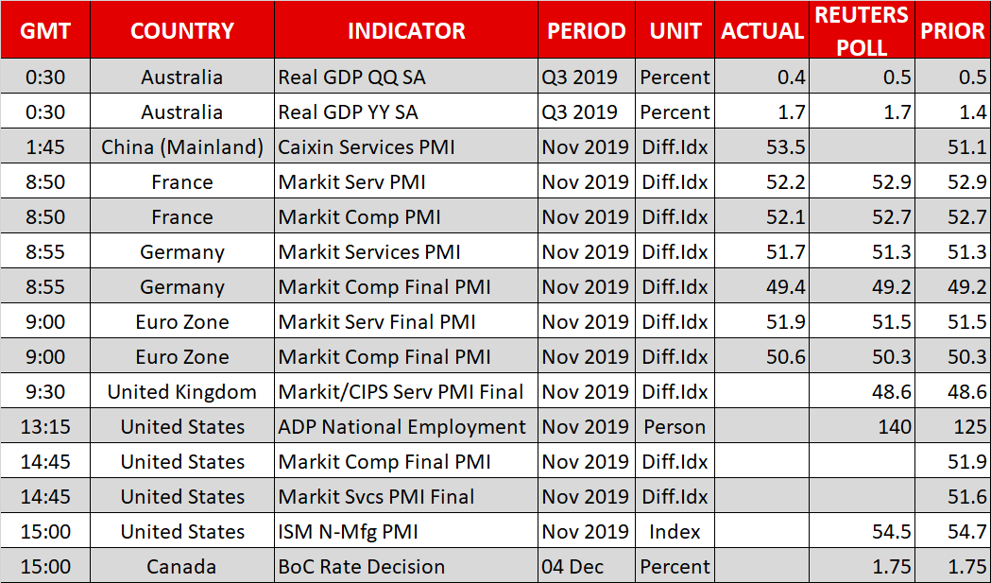Click the UNIT column header
This screenshot has width=991, height=583.
(675, 31)
